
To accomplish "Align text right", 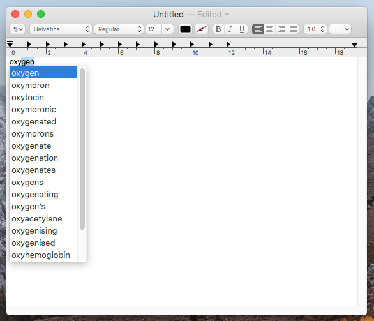I will pos(281,29).
